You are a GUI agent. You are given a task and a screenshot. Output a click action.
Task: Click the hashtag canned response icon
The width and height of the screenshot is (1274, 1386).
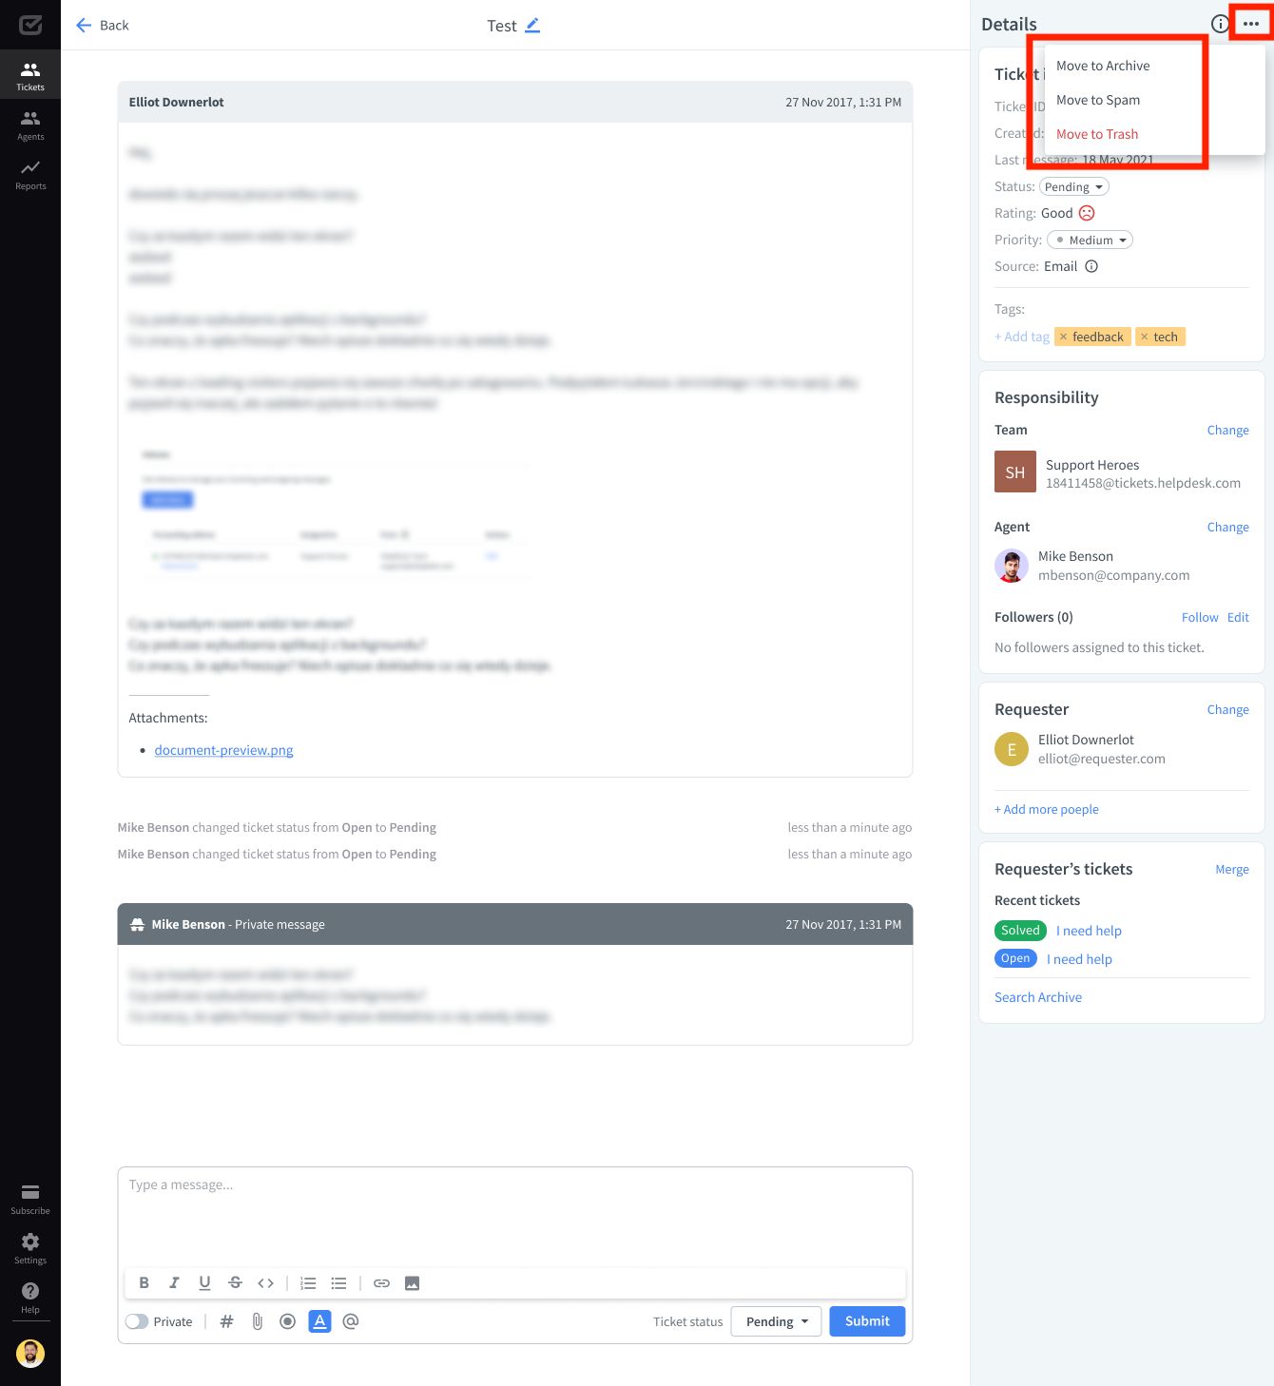click(226, 1320)
